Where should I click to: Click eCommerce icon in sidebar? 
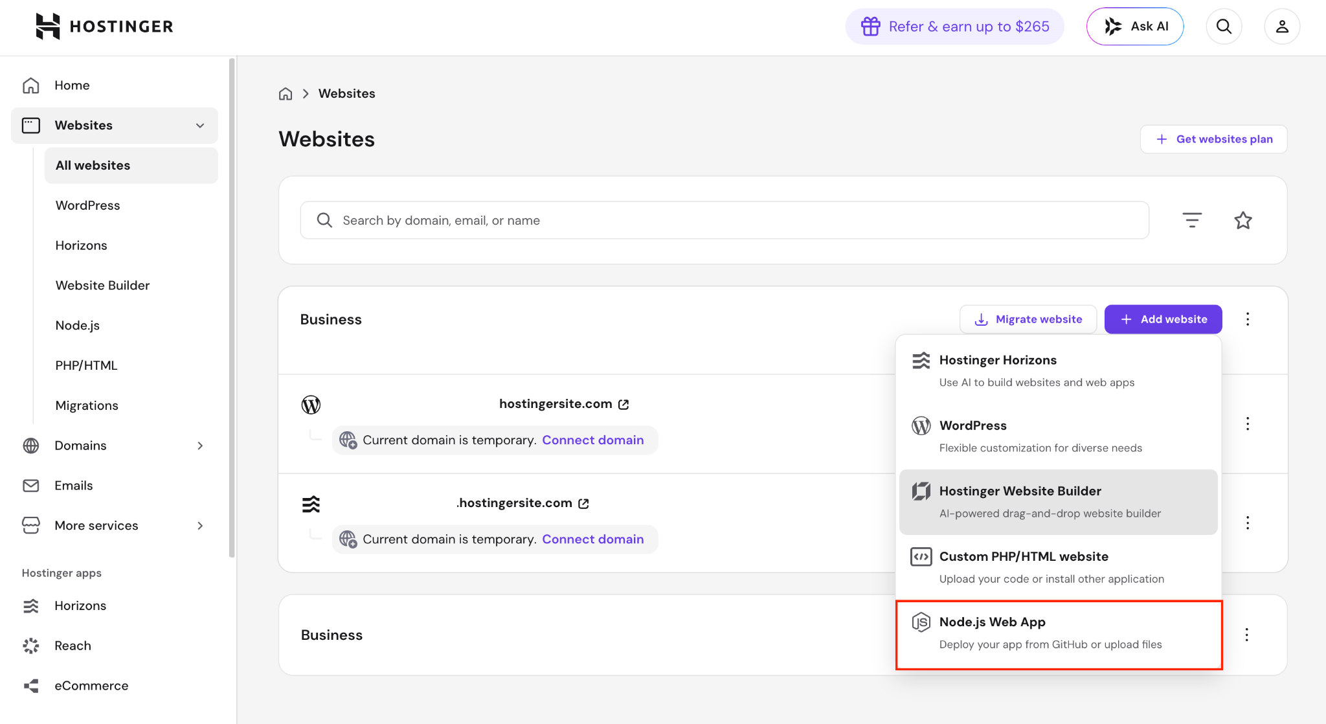point(31,686)
